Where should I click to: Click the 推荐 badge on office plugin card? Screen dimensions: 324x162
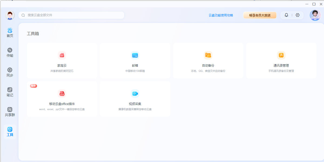33,86
